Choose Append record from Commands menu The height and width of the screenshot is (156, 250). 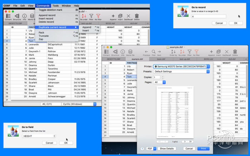click(x=47, y=15)
